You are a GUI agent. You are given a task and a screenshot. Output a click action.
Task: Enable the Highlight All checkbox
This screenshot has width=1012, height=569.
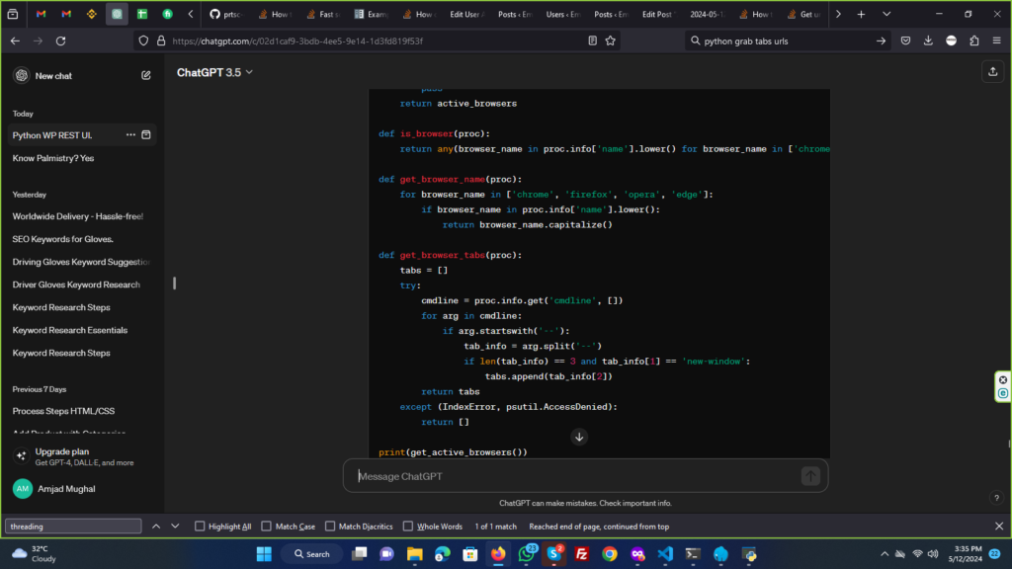click(201, 527)
